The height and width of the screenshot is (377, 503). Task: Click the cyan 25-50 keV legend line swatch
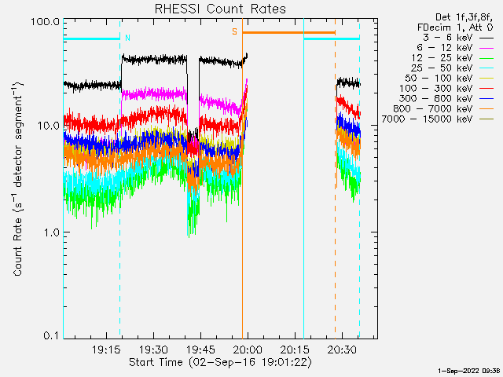tap(486, 68)
